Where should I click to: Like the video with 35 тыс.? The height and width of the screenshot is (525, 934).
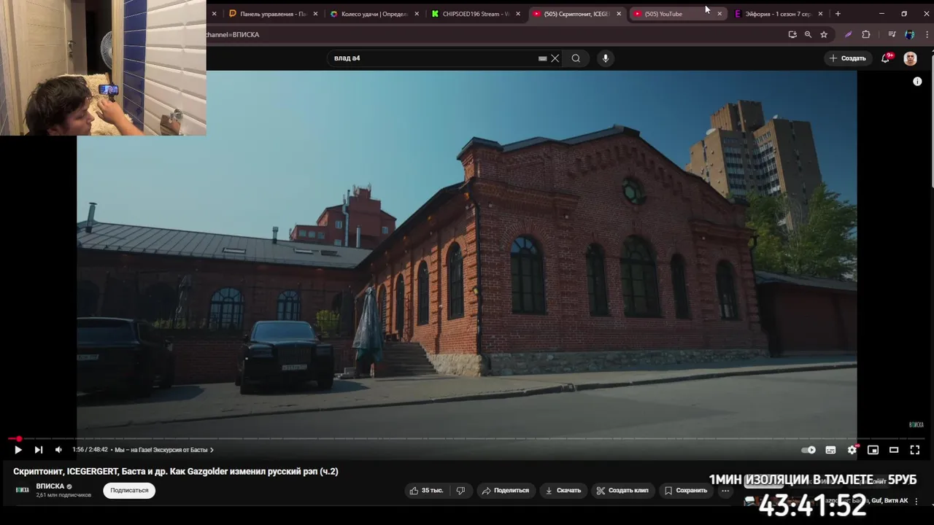427,491
